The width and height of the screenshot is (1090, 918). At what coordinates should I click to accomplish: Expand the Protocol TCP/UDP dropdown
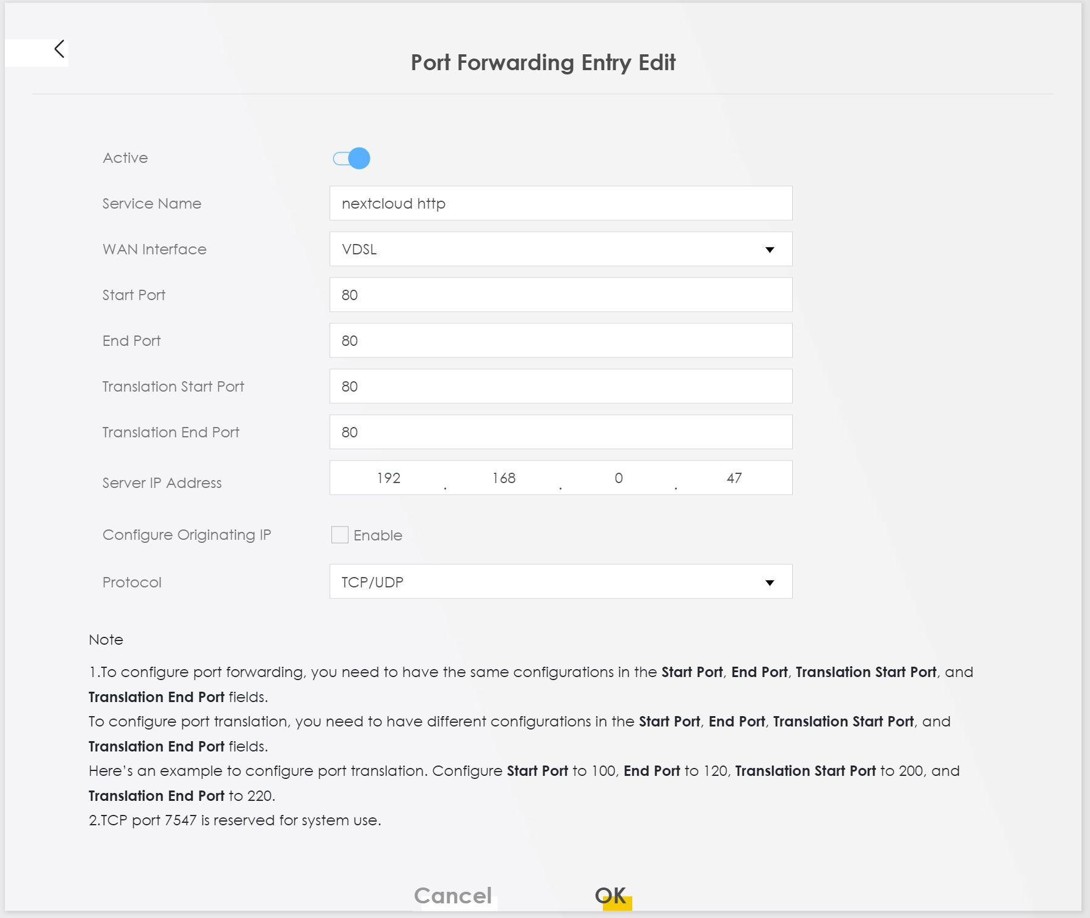(560, 581)
